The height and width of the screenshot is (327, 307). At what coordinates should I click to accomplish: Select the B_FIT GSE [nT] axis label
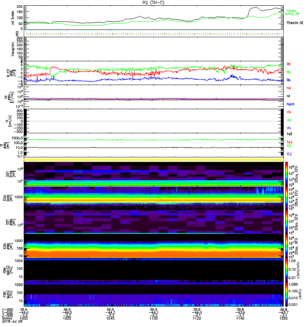(11, 73)
